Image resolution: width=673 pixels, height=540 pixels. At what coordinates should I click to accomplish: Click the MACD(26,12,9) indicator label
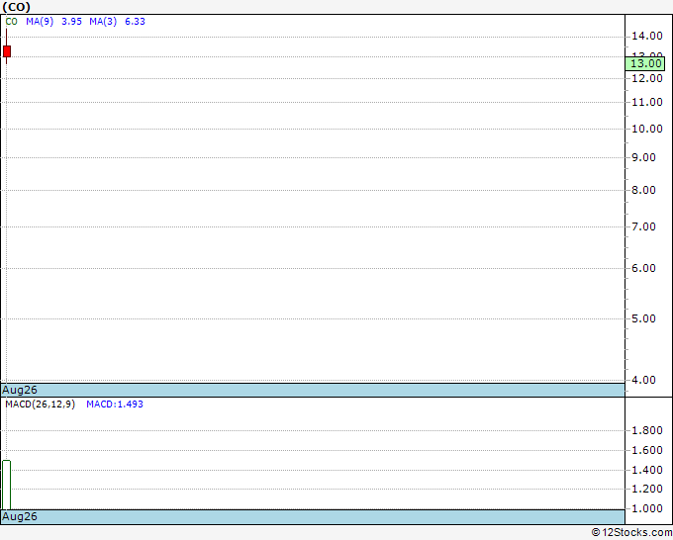[x=41, y=405]
